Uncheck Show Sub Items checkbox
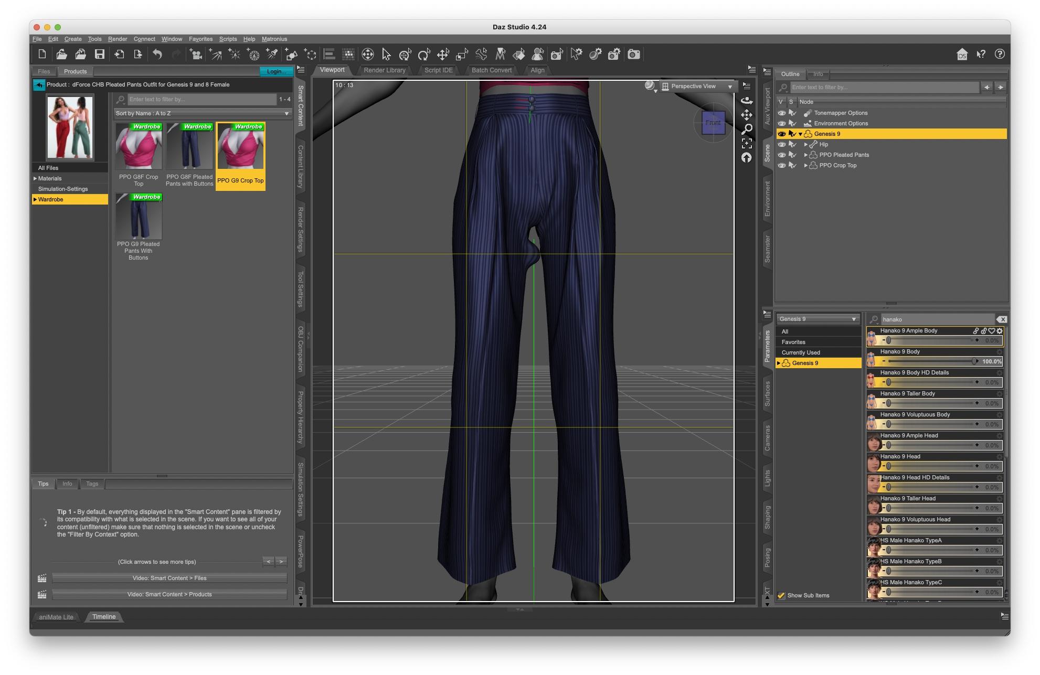The width and height of the screenshot is (1040, 675). click(781, 595)
